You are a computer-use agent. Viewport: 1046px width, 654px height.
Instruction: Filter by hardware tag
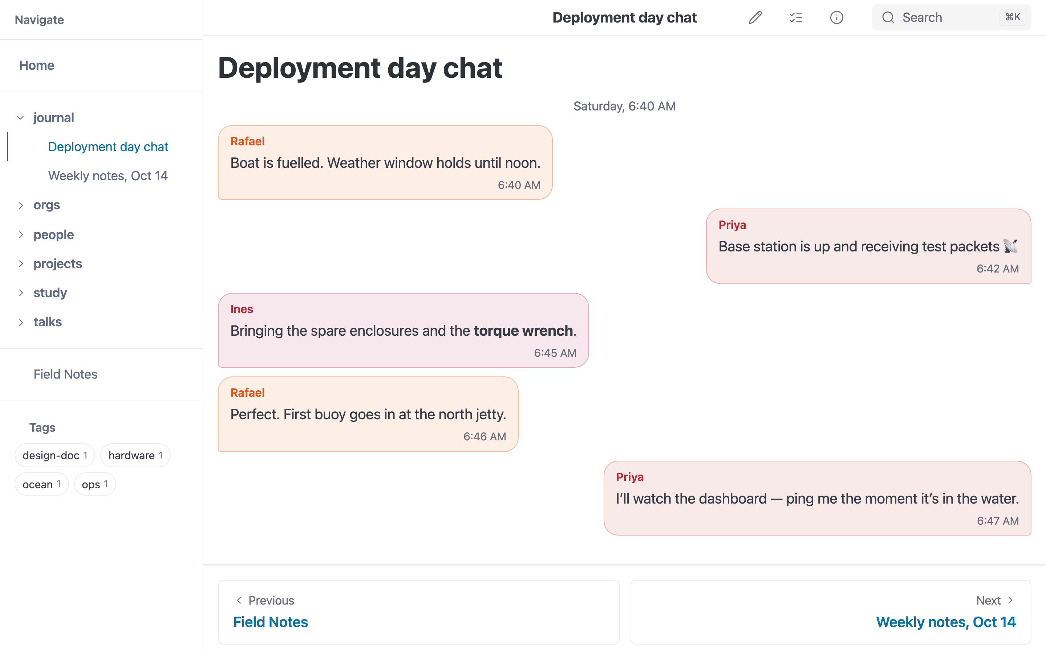pos(135,456)
